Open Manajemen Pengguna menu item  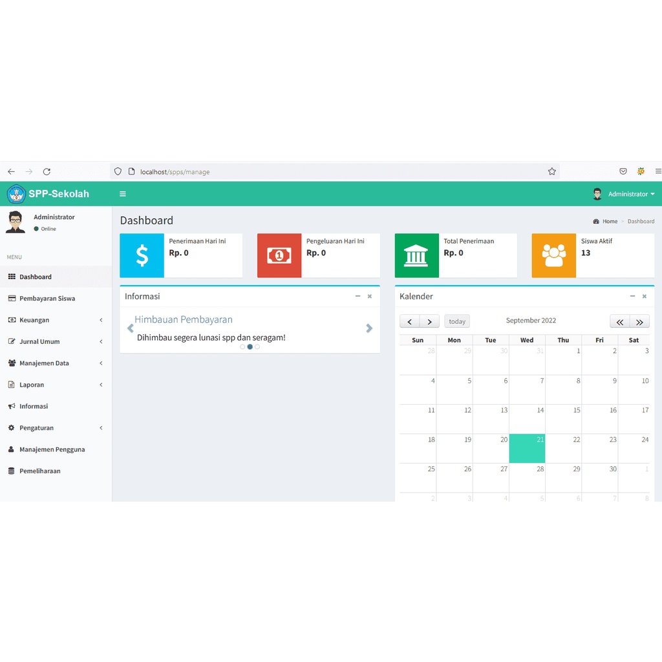56,449
